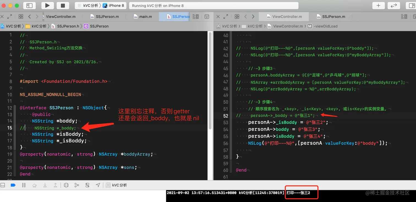The width and height of the screenshot is (416, 202).
Task: Click the commented NSString *_boddy line
Action: pyautogui.click(x=48, y=128)
